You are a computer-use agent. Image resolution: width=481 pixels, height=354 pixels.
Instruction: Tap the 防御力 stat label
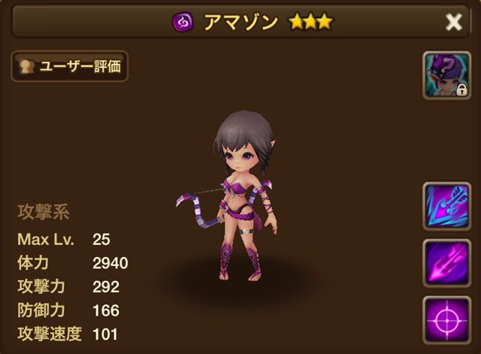(x=41, y=310)
